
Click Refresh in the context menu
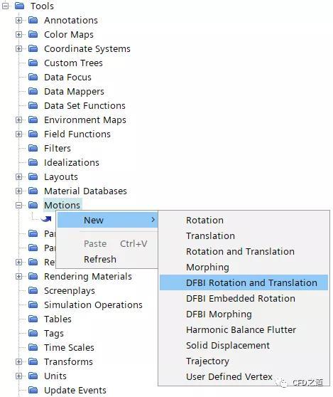click(100, 259)
